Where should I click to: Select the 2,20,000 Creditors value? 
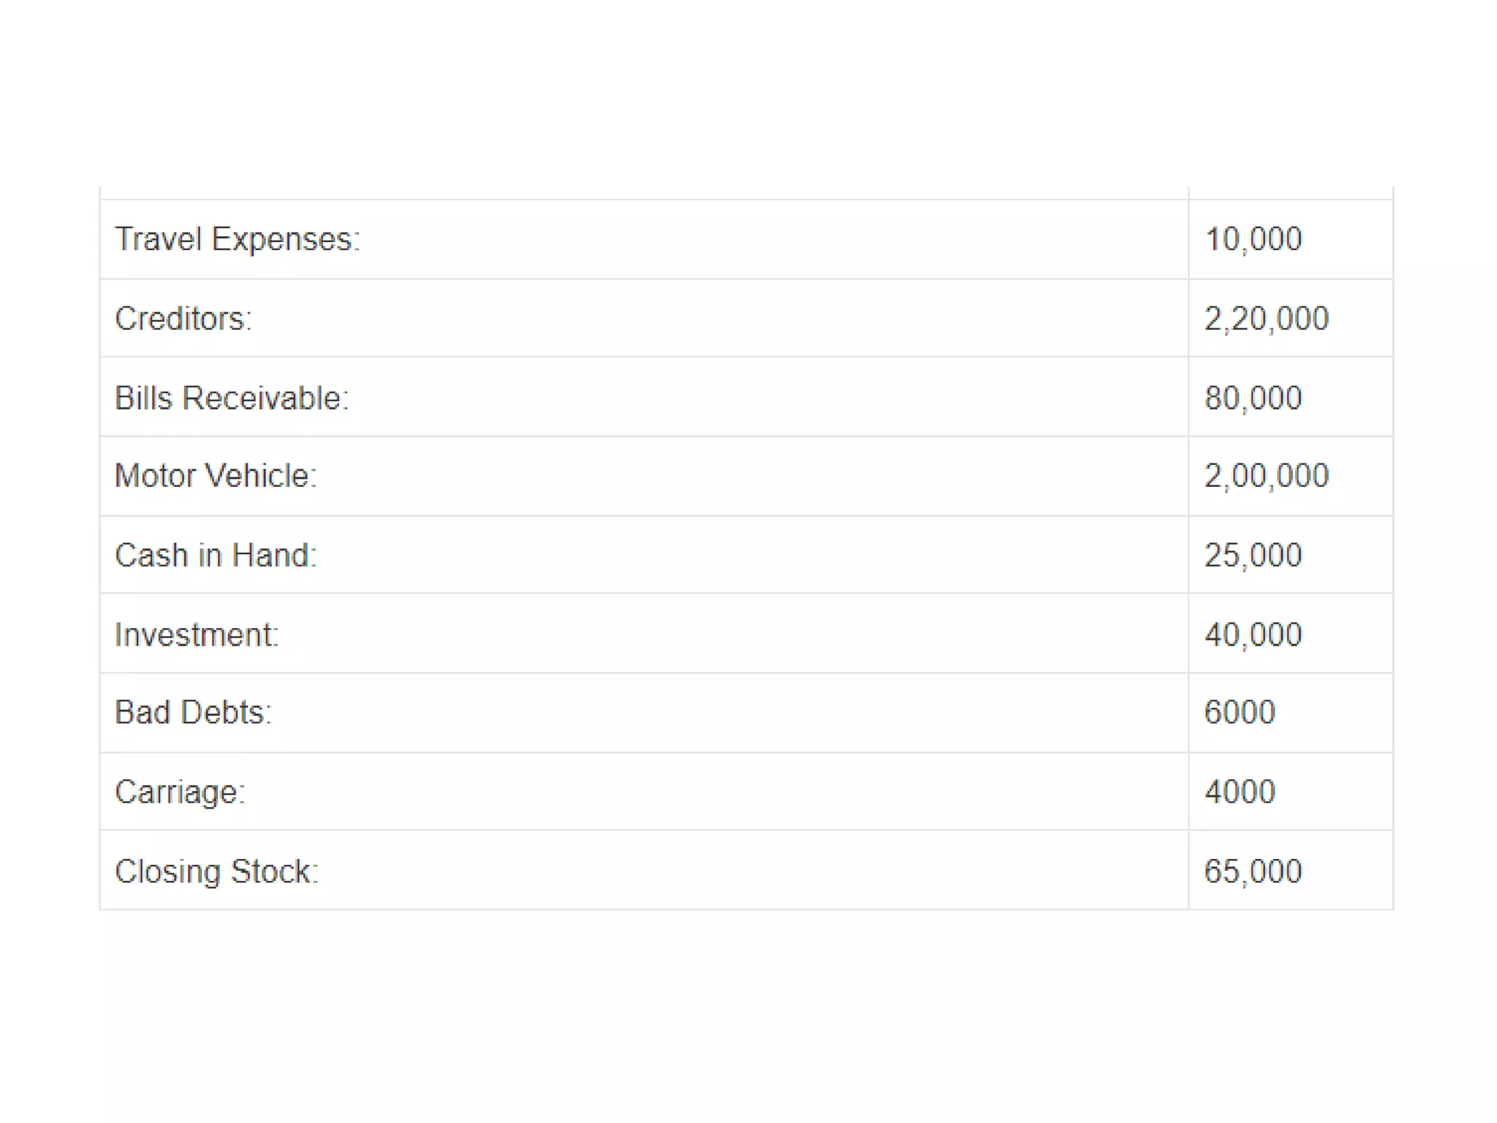click(1266, 319)
